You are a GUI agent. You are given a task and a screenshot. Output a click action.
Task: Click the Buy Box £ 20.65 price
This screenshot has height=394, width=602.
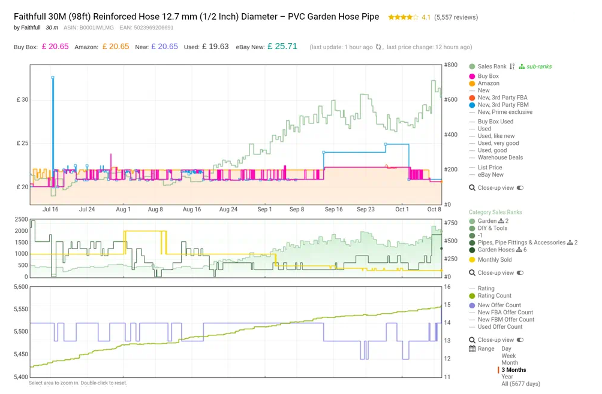(x=55, y=46)
